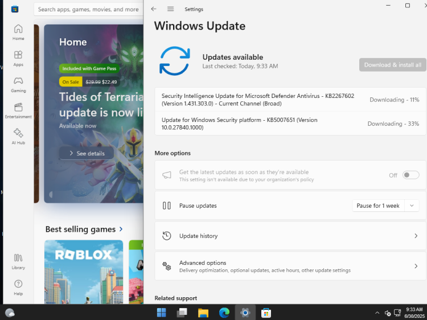
Task: Click the network tray icon
Action: coord(397,313)
